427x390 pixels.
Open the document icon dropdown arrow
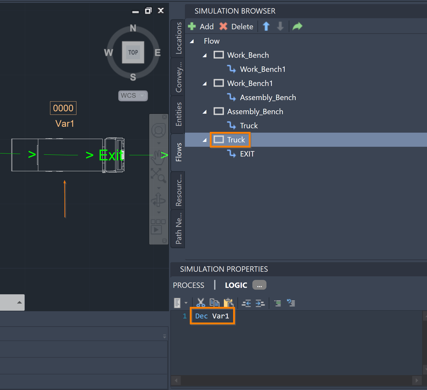click(186, 303)
